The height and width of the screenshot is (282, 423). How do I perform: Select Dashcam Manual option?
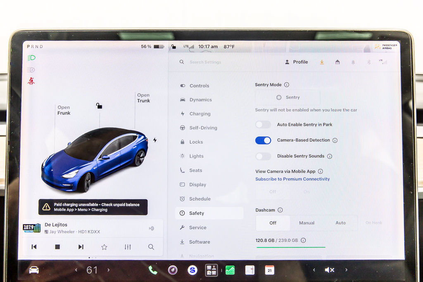coord(307,223)
